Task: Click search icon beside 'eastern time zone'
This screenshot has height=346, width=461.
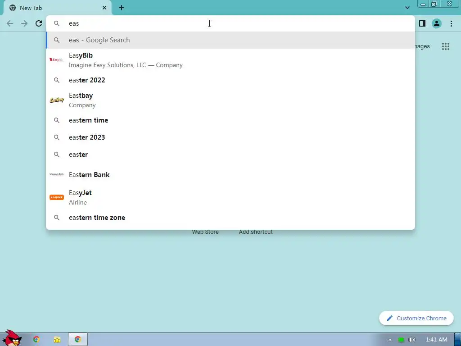Action: (x=56, y=218)
